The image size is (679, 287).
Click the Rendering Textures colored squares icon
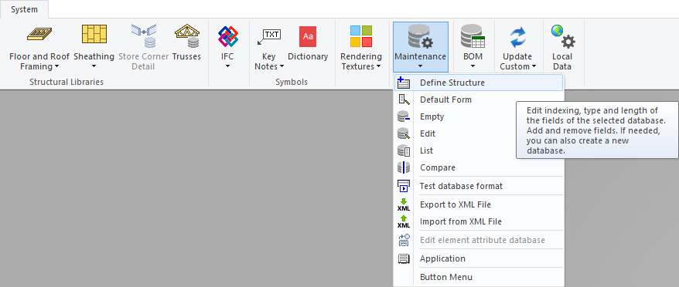pos(361,36)
